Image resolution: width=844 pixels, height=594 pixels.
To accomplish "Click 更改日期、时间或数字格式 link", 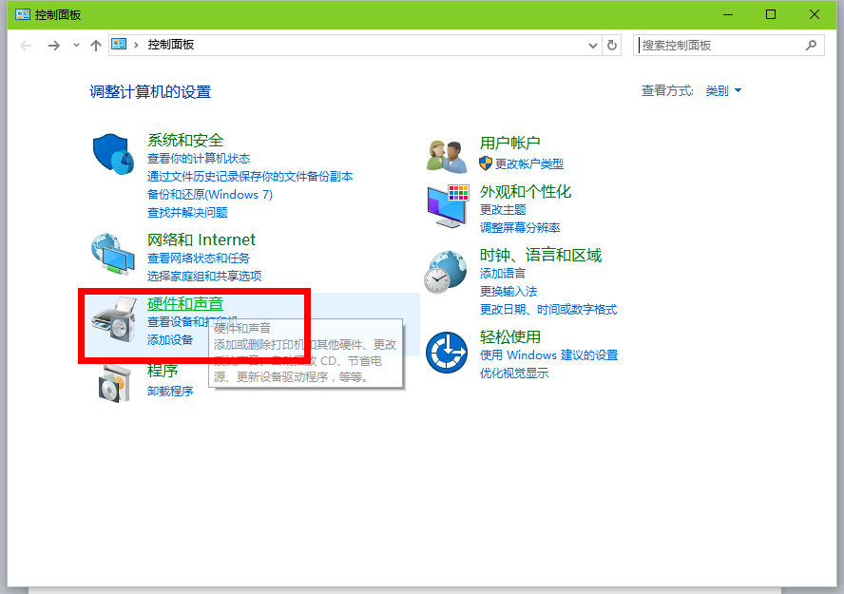I will (548, 310).
